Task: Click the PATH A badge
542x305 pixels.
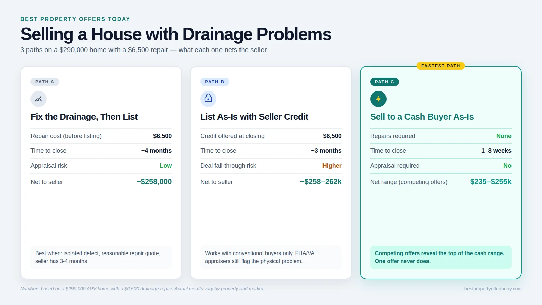Action: click(45, 82)
